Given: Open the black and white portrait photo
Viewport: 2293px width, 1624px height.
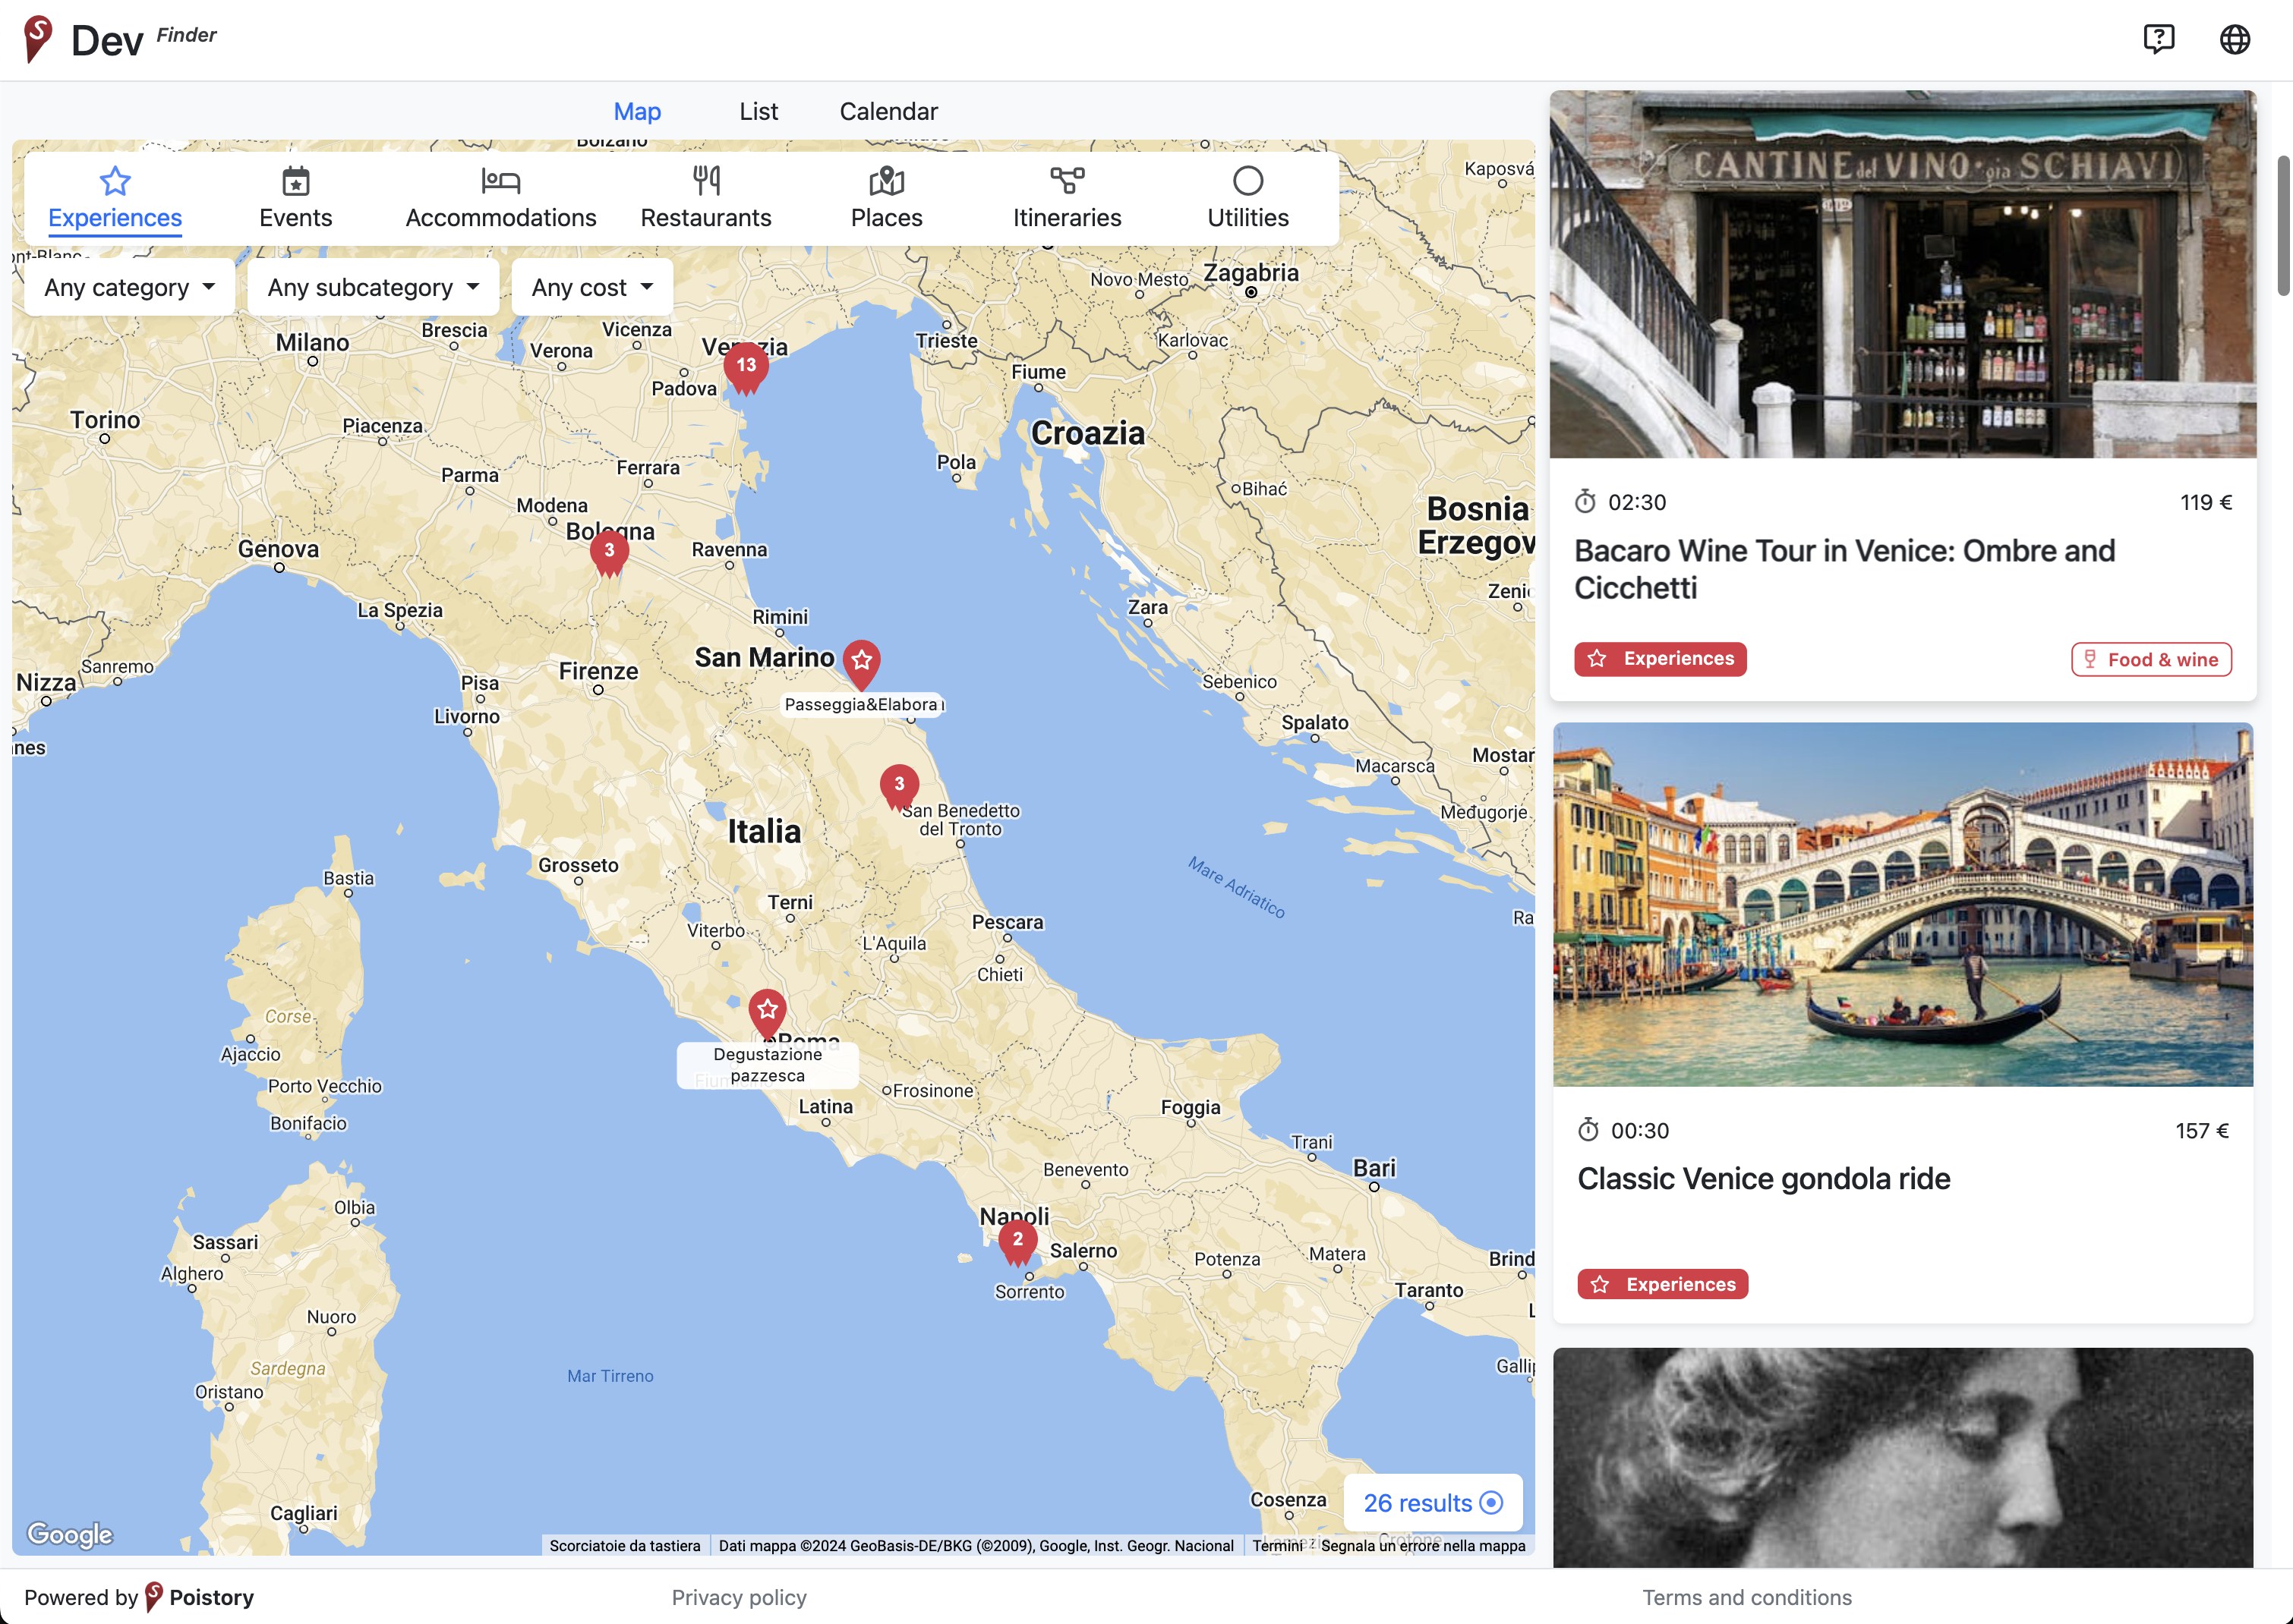Looking at the screenshot, I should click(1903, 1457).
